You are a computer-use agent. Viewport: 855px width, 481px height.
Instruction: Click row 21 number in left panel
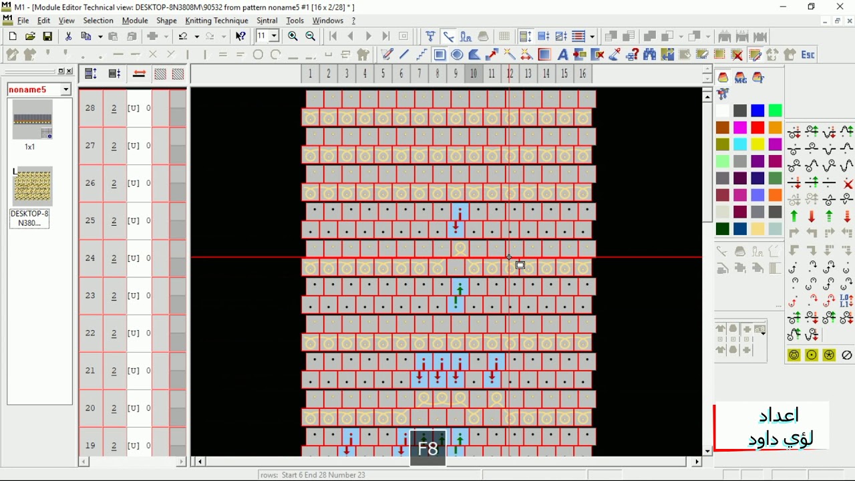tap(90, 370)
